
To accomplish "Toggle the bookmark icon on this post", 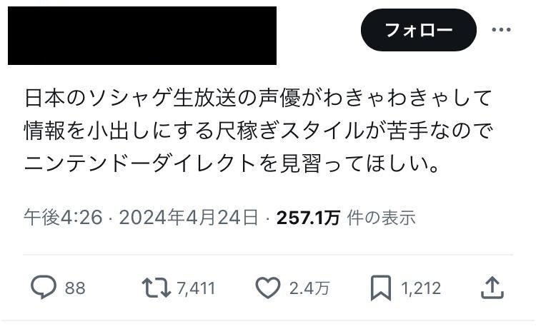I will 381,288.
